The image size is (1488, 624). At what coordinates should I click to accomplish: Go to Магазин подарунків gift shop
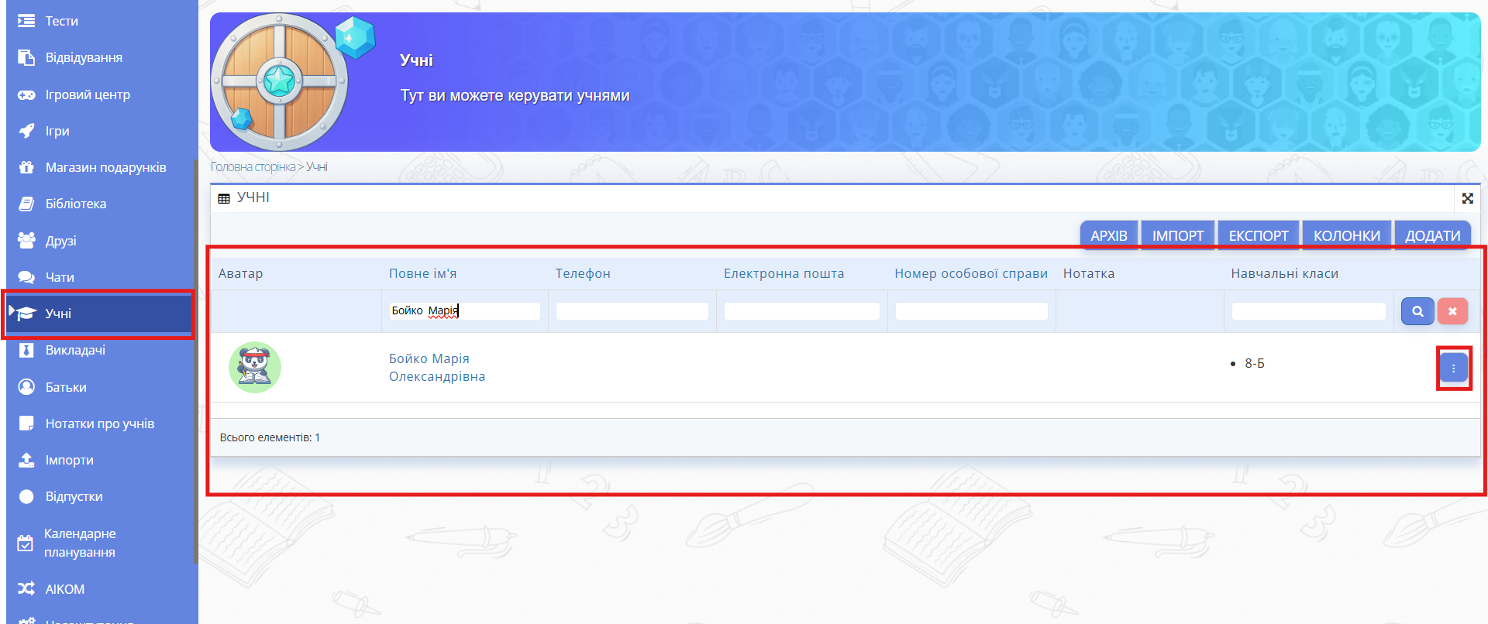click(x=105, y=167)
